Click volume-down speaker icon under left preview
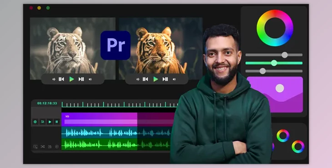The width and height of the screenshot is (332, 168). click(54, 79)
